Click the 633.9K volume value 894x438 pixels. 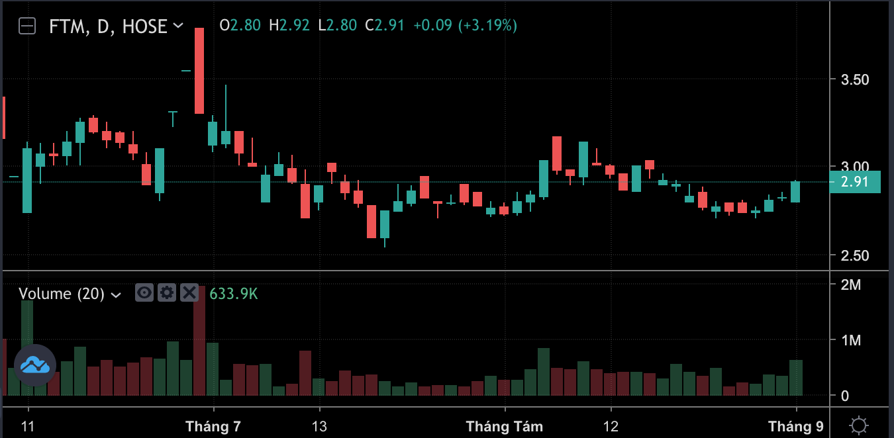234,294
